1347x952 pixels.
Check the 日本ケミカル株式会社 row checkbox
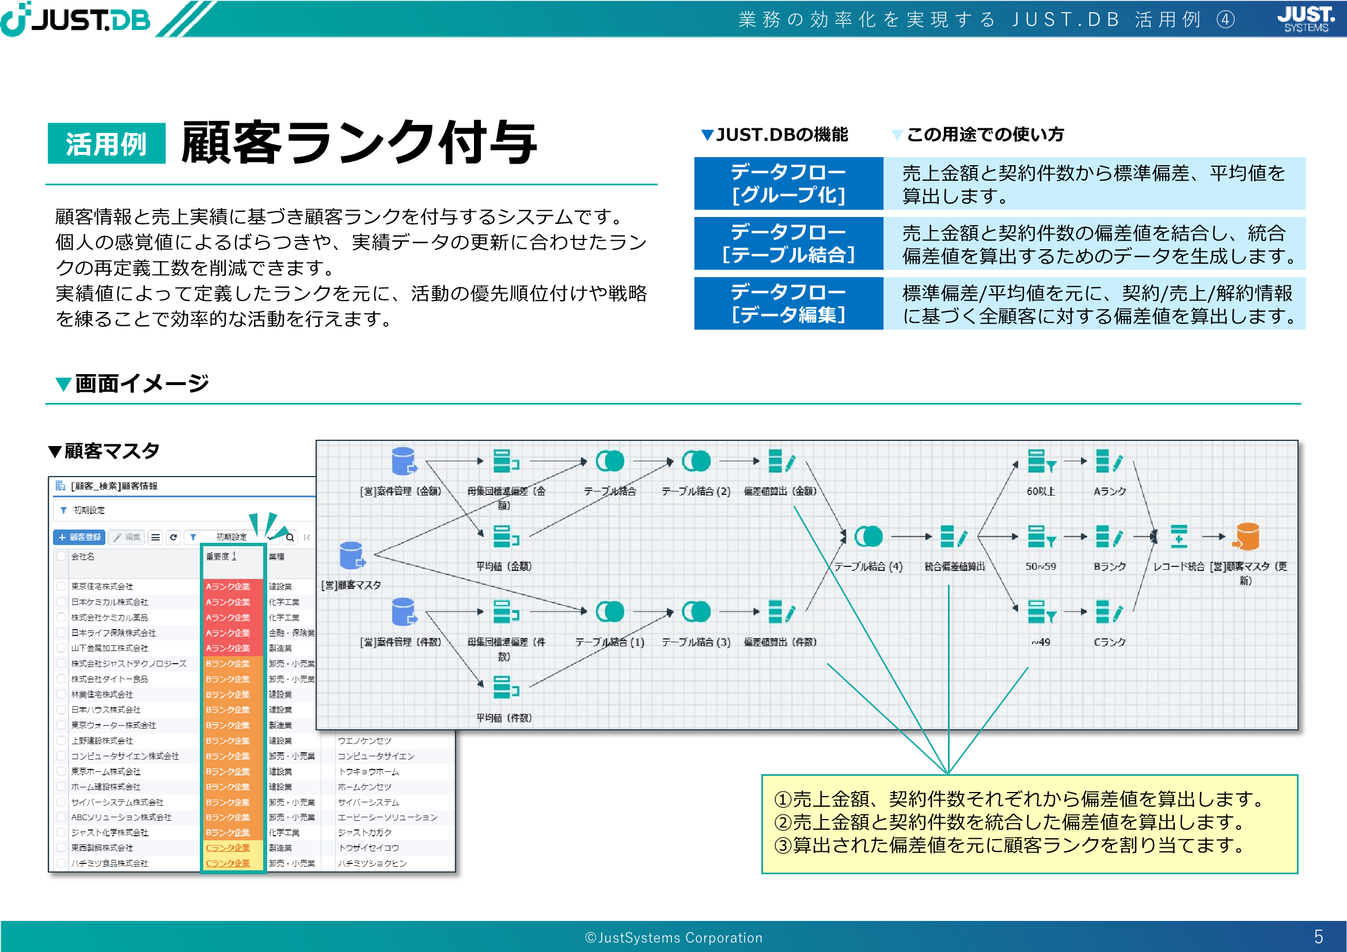click(61, 601)
